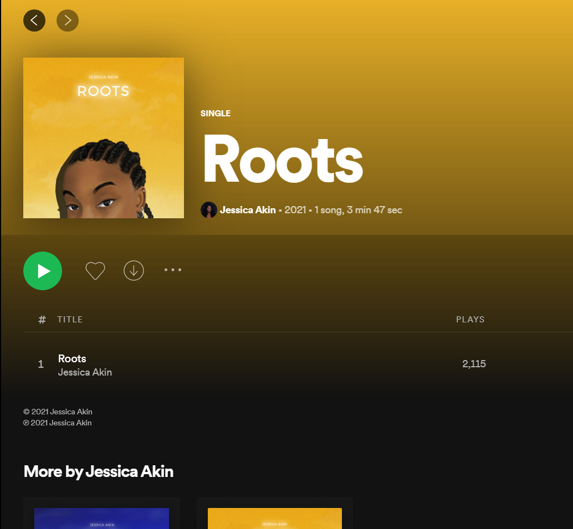
Task: Click the 2,115 play count
Action: [474, 364]
